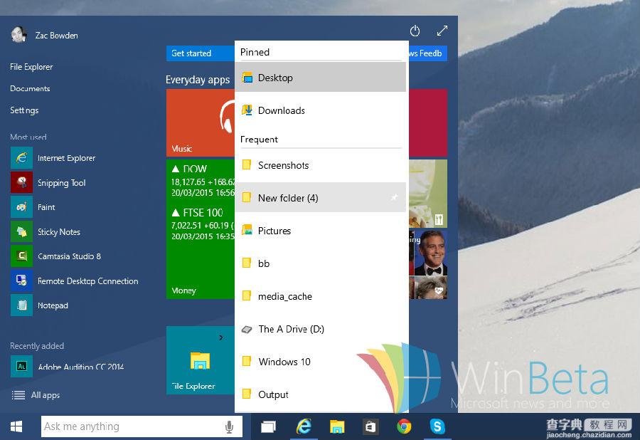
Task: Open Skype from the taskbar
Action: (437, 426)
